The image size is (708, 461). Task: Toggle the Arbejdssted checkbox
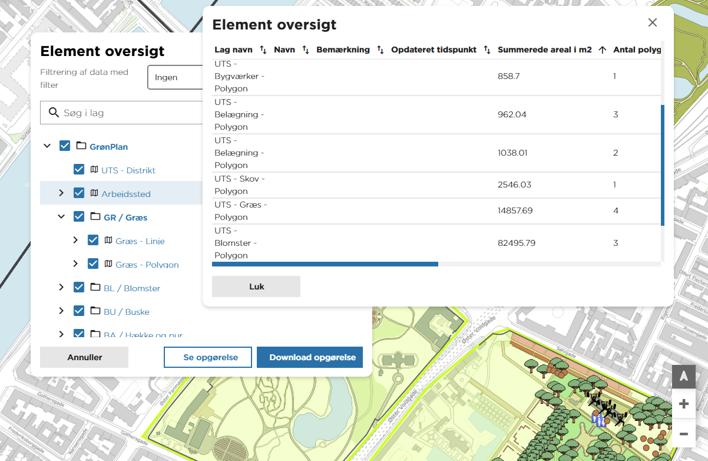79,193
